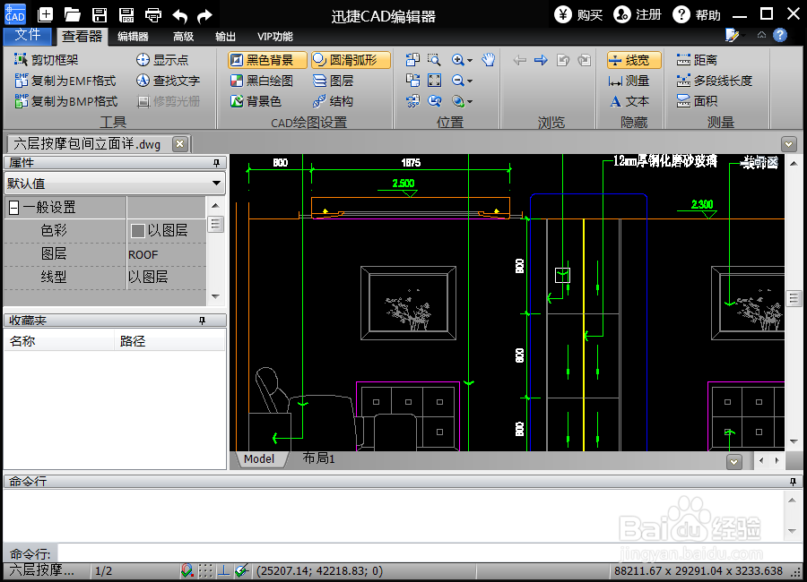Viewport: 807px width, 582px height.
Task: Switch to the Output (输出) tab
Action: click(x=225, y=36)
